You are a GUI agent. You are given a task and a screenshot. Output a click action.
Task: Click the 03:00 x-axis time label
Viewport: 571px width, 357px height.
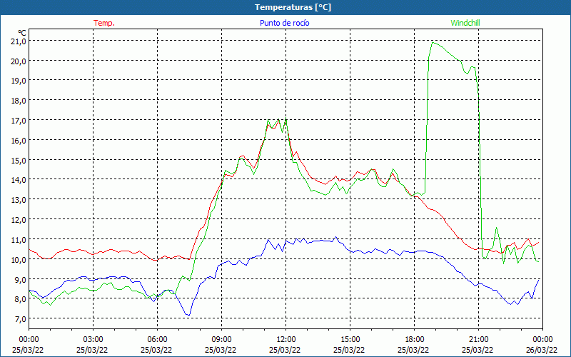93,340
